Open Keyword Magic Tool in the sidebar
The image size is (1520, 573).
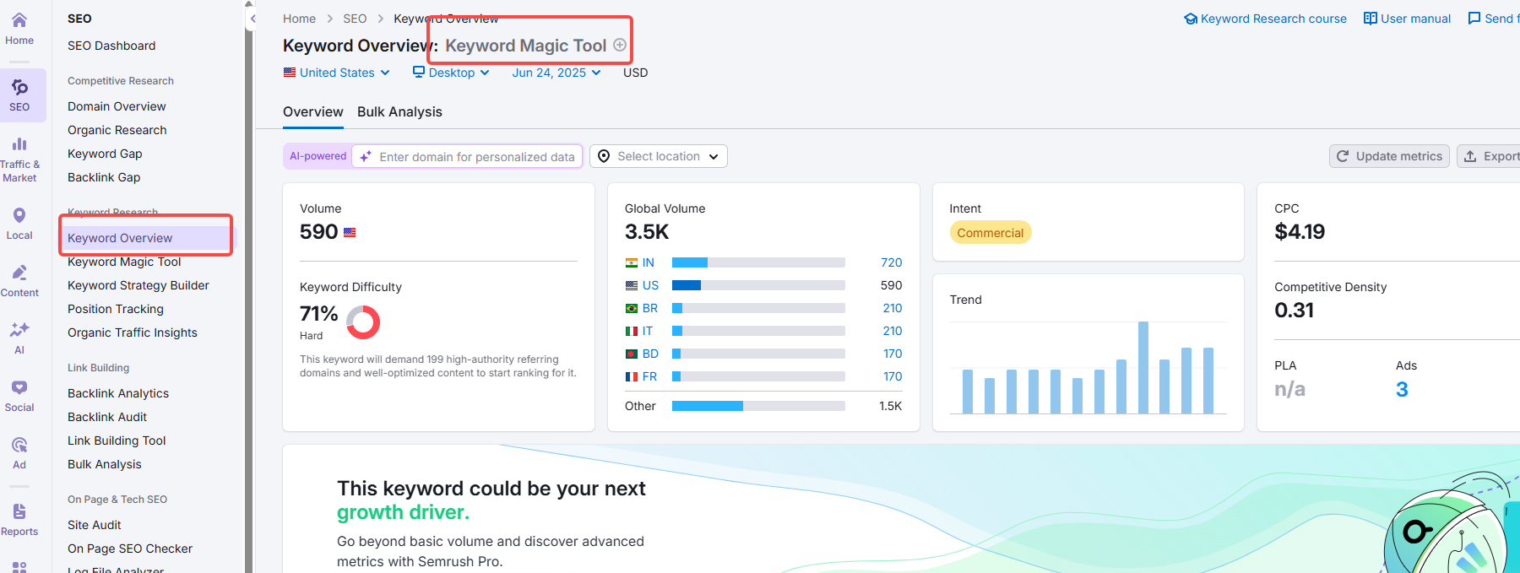click(124, 262)
